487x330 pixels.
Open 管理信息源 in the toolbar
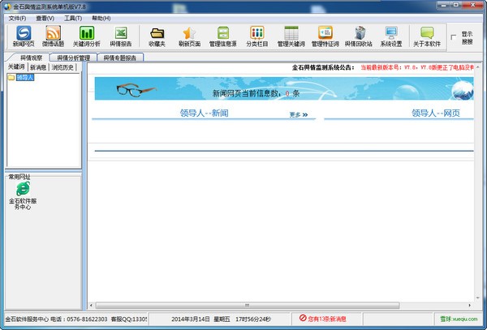(x=223, y=36)
